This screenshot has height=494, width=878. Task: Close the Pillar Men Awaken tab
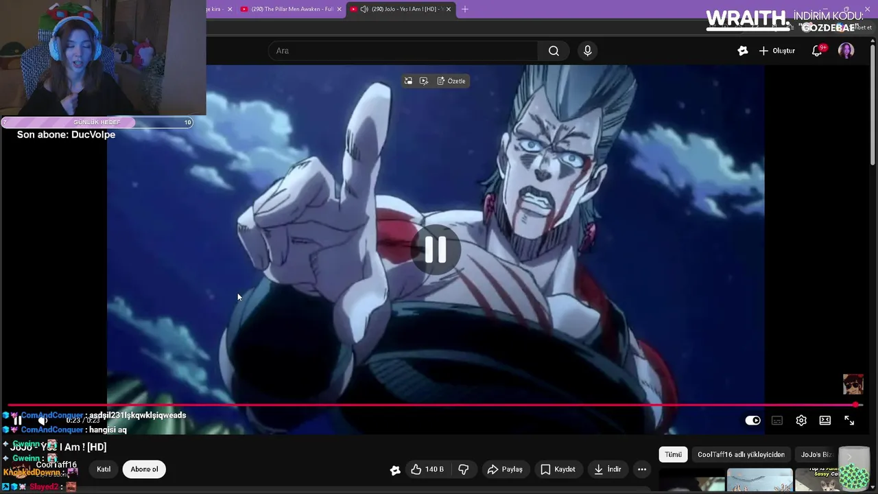coord(339,9)
